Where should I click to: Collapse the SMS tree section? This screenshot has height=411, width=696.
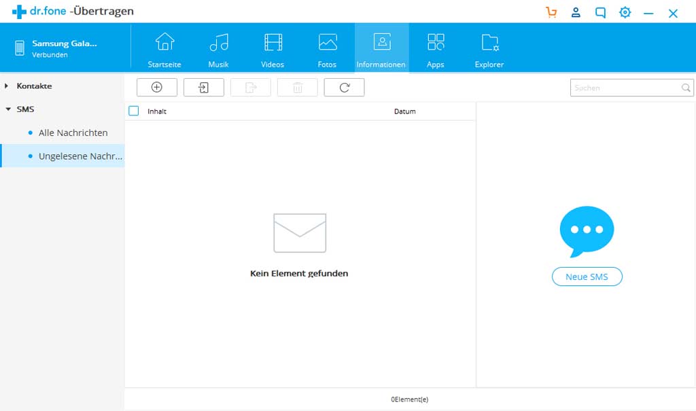tap(7, 109)
